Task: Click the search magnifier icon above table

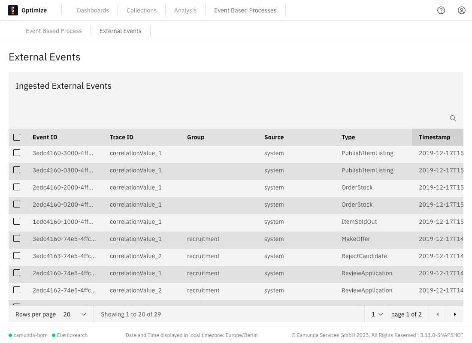Action: point(453,118)
